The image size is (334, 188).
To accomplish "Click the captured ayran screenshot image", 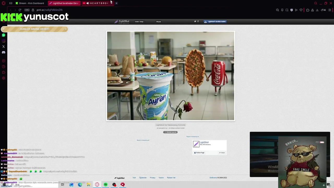I will pos(171,76).
